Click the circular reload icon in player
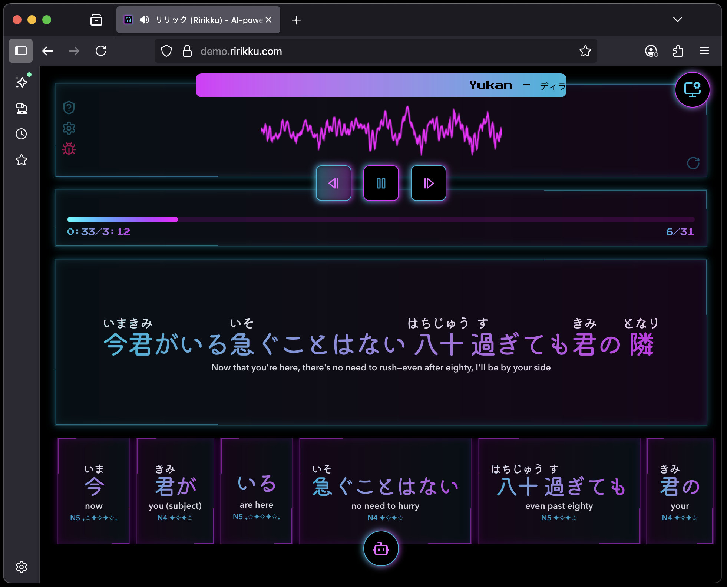Image resolution: width=727 pixels, height=587 pixels. point(693,163)
